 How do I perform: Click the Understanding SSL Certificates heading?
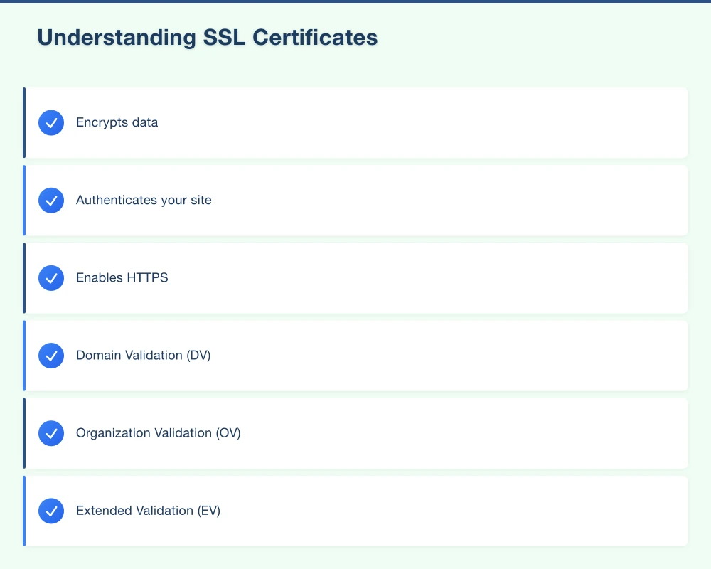coord(208,37)
